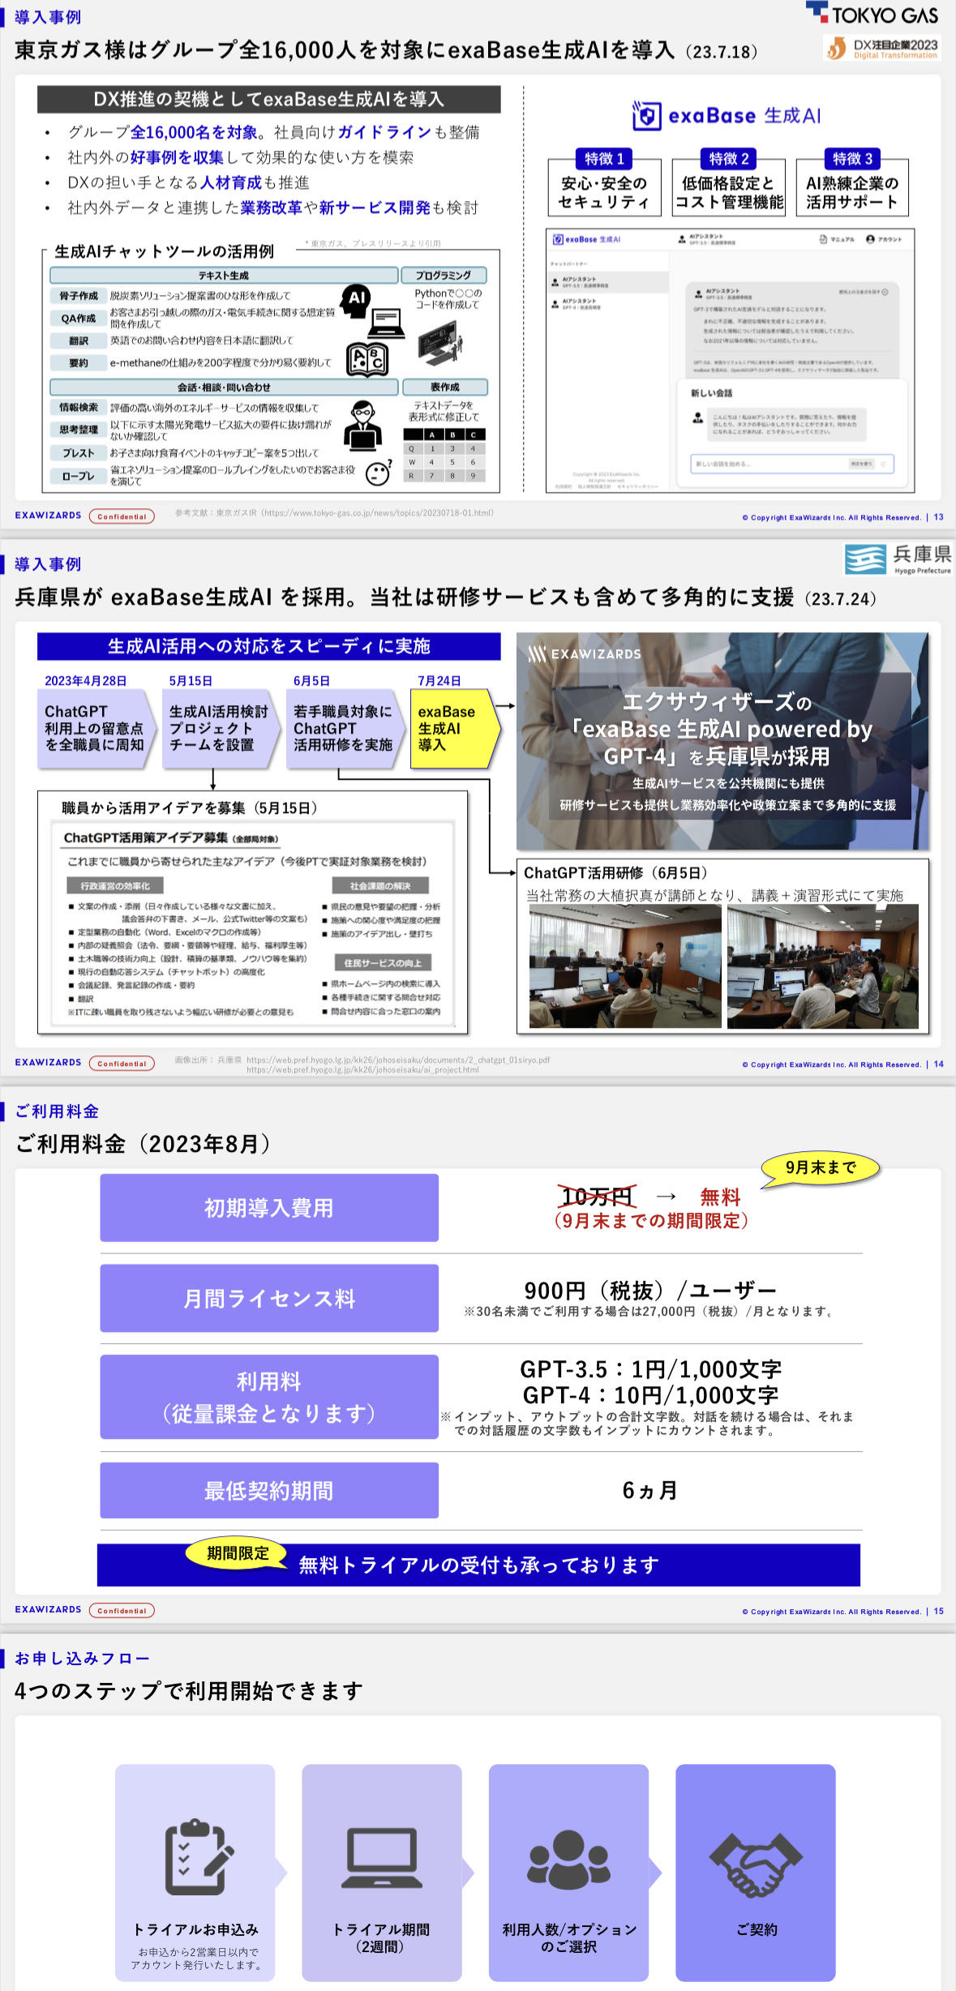Viewport: 956px width, 1991px height.
Task: Click the 生成AI活用検討プロジェクトチームを設置 step
Action: tap(220, 729)
